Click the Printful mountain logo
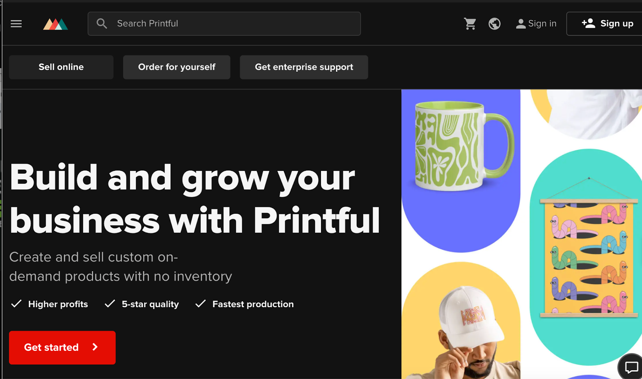Screen dimensions: 642x379 [x=55, y=24]
